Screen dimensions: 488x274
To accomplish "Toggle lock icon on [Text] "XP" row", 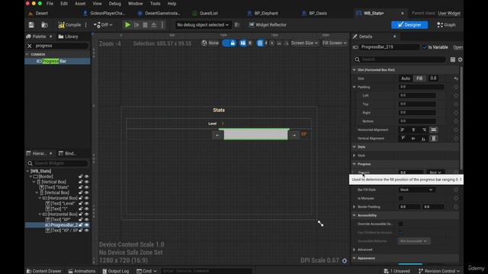I will click(81, 220).
